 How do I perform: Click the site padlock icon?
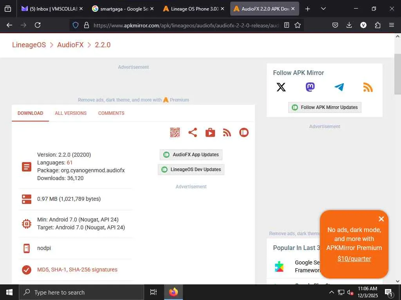[x=87, y=25]
